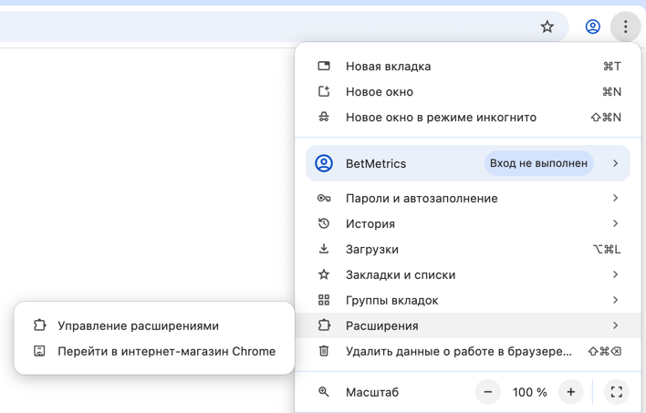Screen dimensions: 646x413
Task: Click the incognito icon in the menu
Action: [324, 117]
